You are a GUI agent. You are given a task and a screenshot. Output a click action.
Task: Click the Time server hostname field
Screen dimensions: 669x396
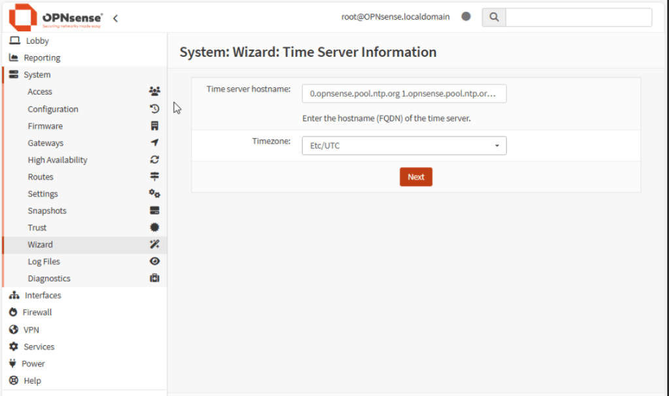[404, 93]
